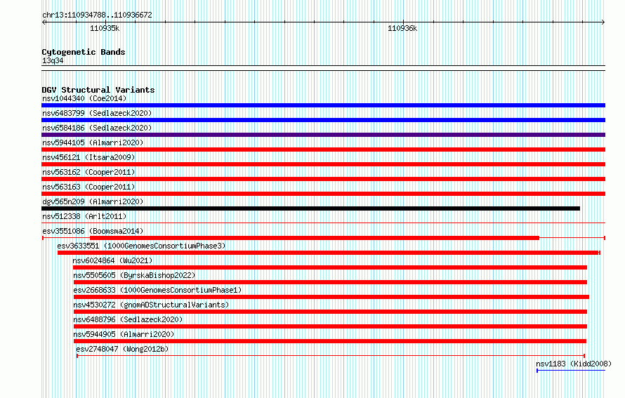The image size is (625, 398).
Task: Click the red bar under esv2668633
Action: [331, 297]
